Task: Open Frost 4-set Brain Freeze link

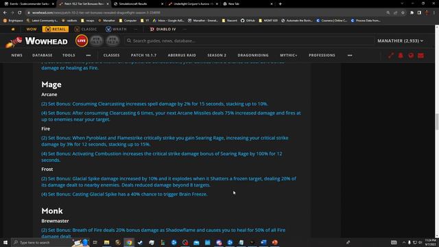Action: (x=124, y=194)
